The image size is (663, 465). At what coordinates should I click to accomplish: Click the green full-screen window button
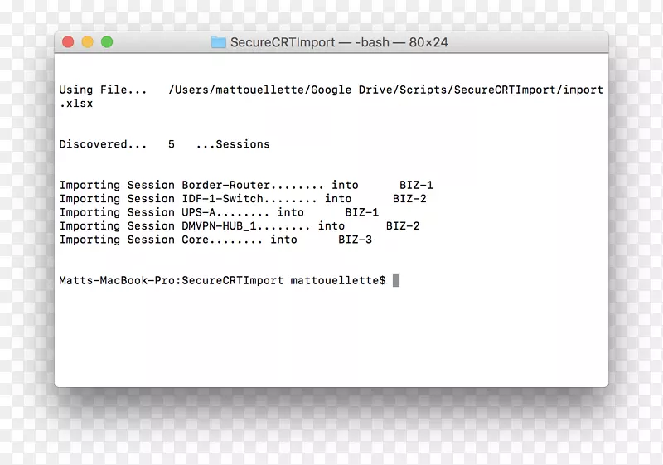tap(106, 42)
